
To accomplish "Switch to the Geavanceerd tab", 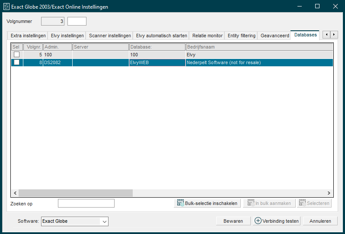I will tap(275, 36).
